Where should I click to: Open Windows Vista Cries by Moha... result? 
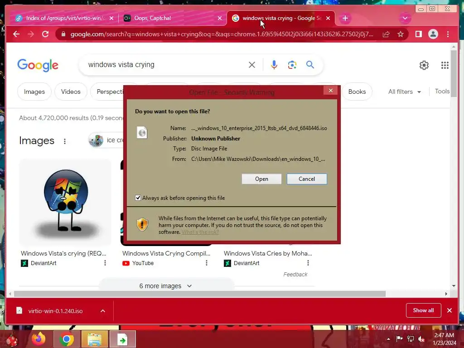(x=268, y=253)
